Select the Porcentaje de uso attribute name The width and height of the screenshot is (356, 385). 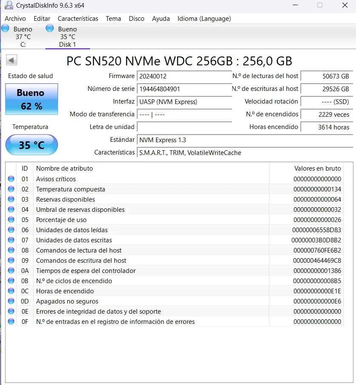(61, 220)
